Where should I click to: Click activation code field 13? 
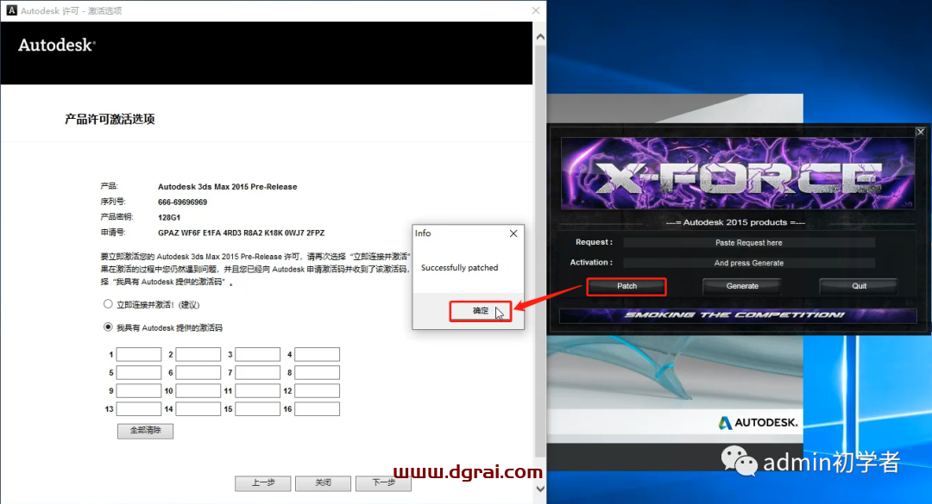pos(138,409)
